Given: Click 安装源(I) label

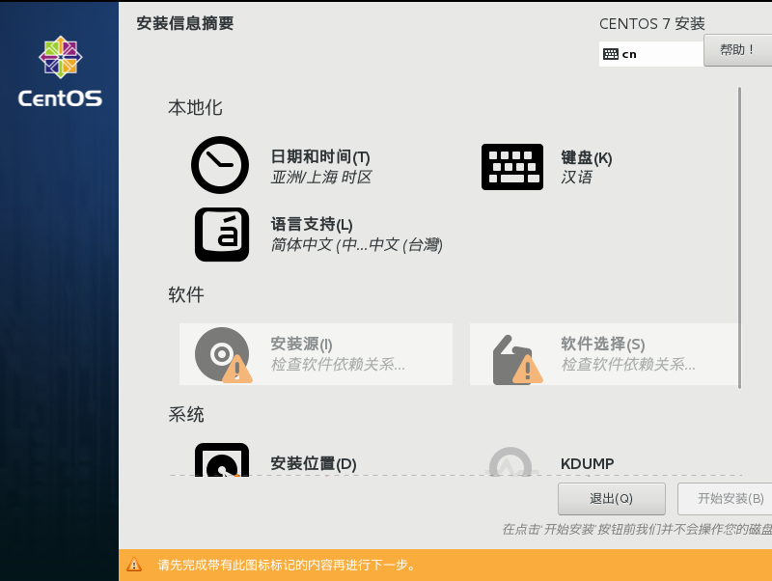Looking at the screenshot, I should [x=301, y=344].
